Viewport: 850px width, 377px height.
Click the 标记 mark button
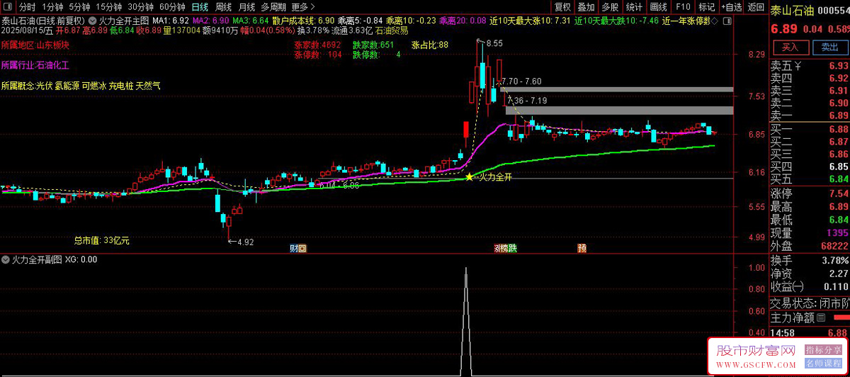point(706,7)
